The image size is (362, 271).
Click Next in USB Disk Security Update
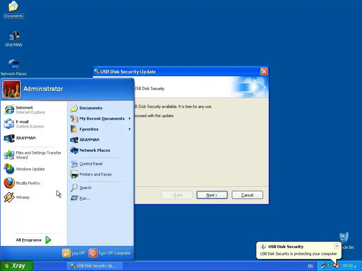212,195
